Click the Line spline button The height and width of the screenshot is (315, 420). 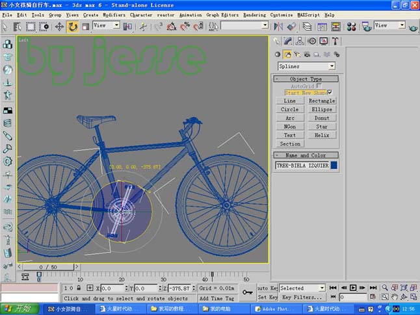click(290, 101)
